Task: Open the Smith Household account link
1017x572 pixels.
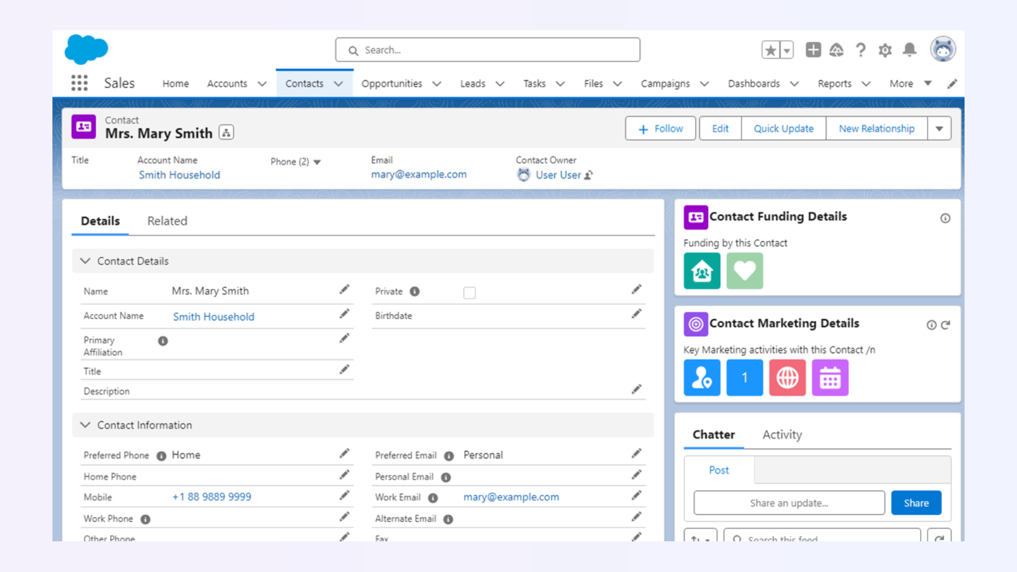Action: click(x=179, y=175)
